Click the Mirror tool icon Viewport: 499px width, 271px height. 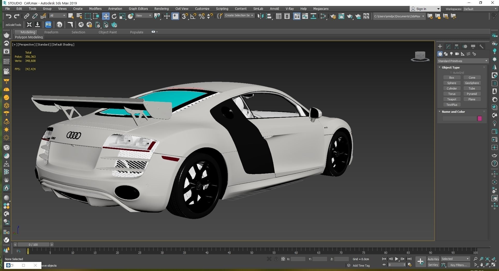(260, 16)
